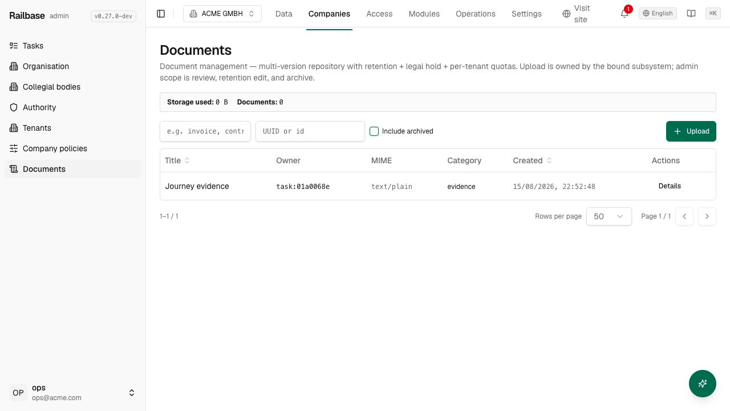The height and width of the screenshot is (411, 730).
Task: Open Details for Journey evidence
Action: coord(670,186)
